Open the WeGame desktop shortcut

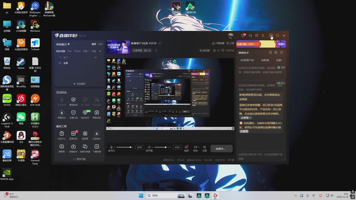tap(35, 26)
